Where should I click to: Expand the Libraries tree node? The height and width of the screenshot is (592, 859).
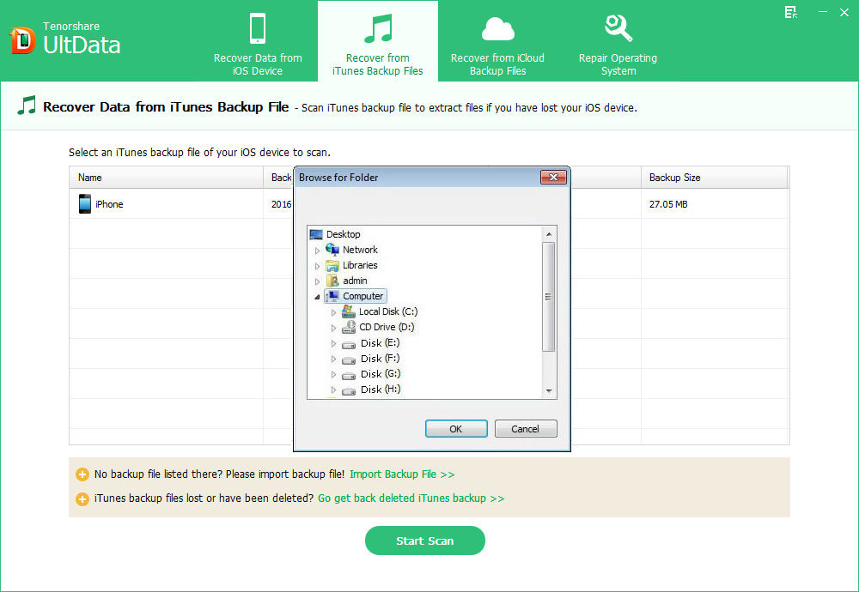click(317, 266)
